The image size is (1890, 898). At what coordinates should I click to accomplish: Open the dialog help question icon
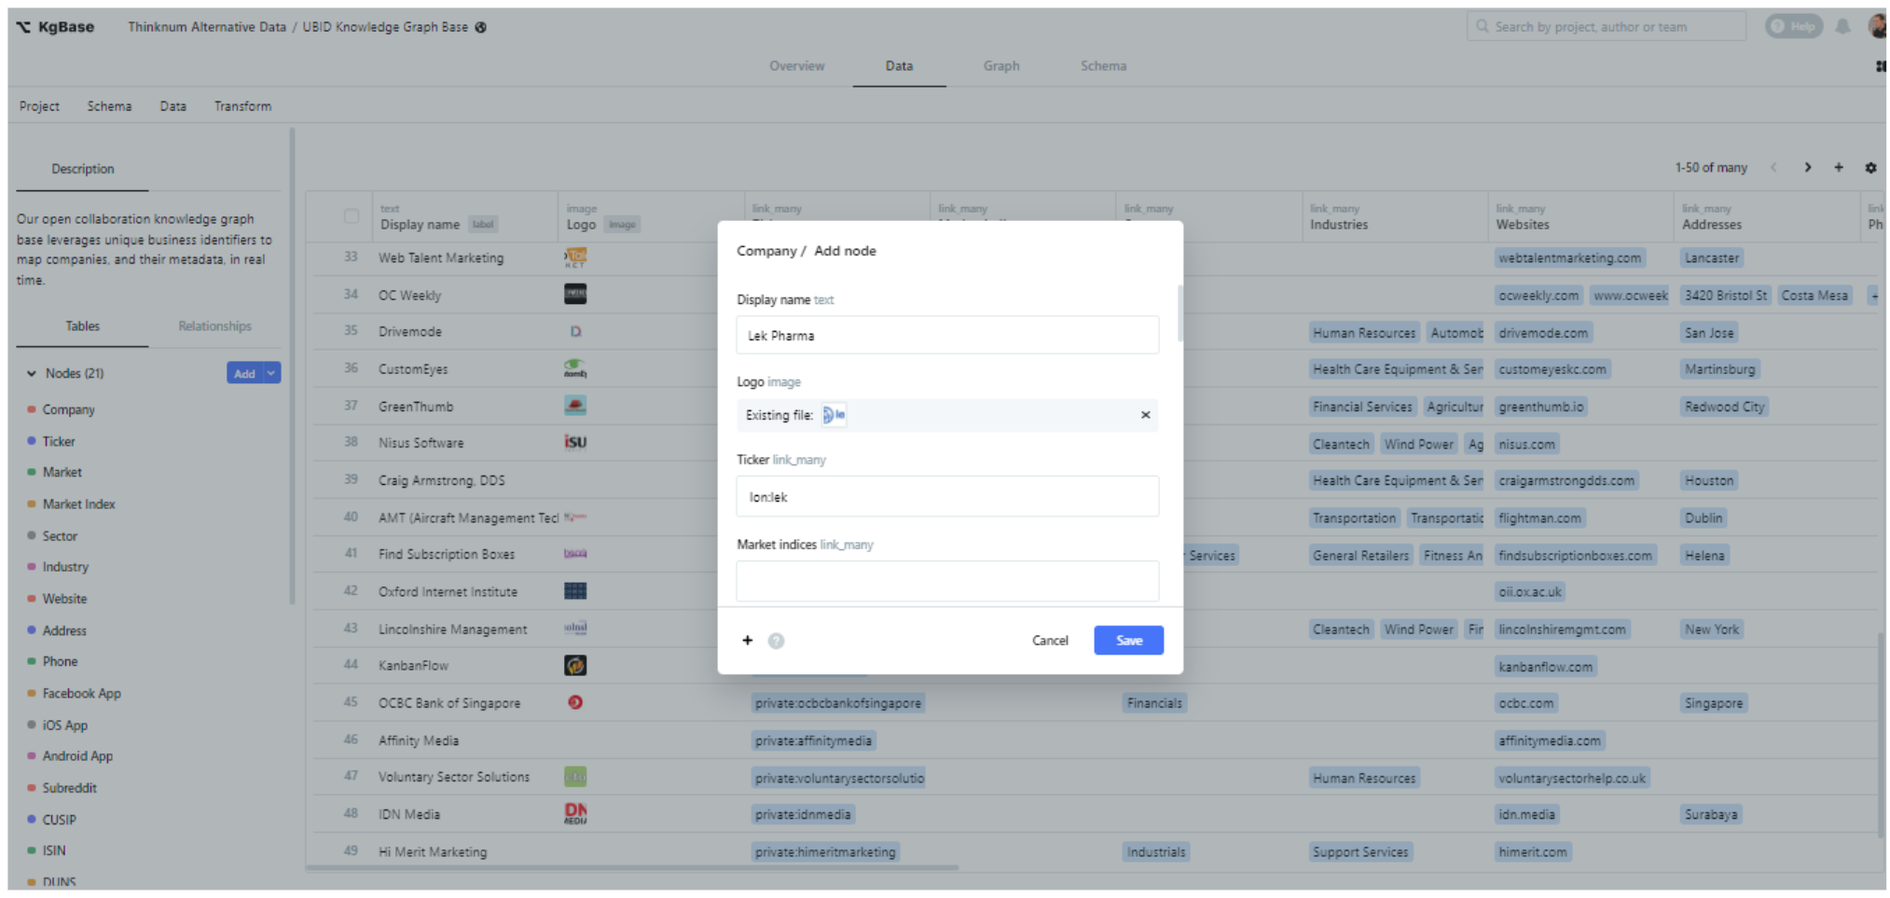776,641
